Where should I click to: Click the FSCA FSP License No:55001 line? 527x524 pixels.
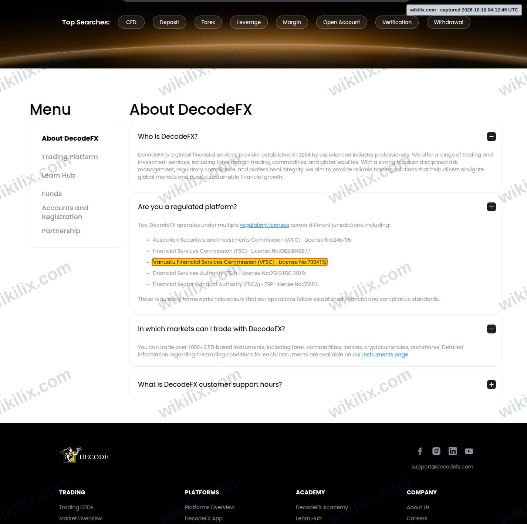click(x=236, y=284)
